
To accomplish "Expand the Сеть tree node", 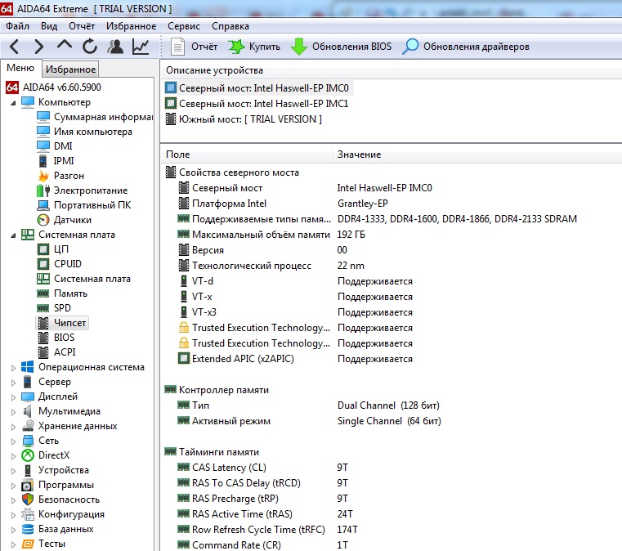I will click(13, 441).
